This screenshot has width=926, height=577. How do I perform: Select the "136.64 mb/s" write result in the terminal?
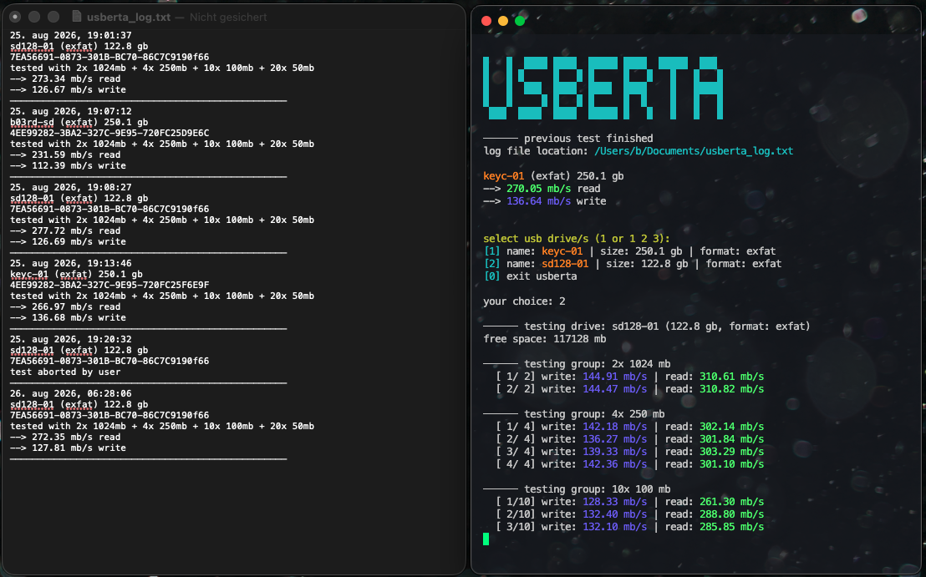point(538,201)
